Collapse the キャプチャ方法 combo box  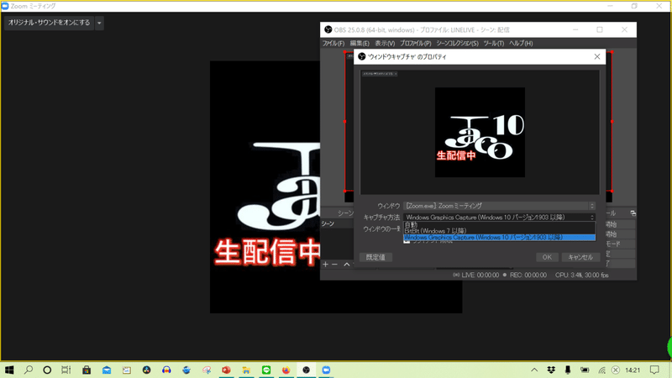pos(499,218)
